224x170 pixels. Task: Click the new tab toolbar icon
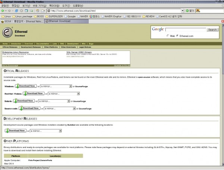(x=31, y=11)
